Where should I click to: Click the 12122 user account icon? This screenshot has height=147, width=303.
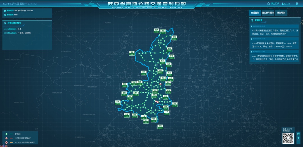pyautogui.click(x=283, y=3)
